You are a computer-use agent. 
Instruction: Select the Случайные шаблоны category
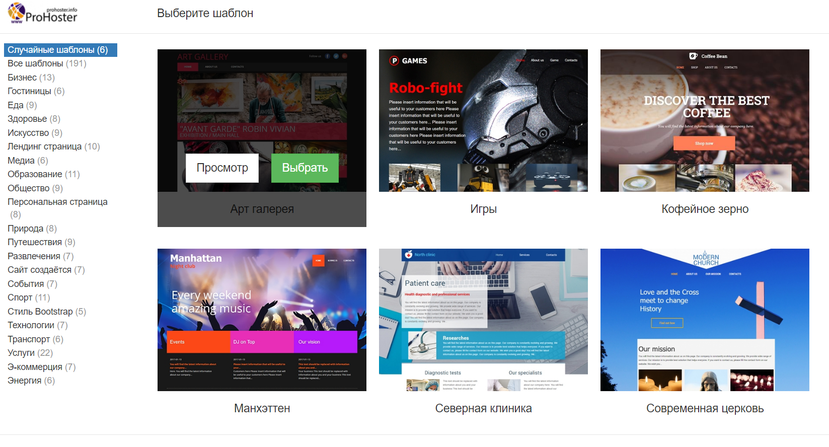57,50
